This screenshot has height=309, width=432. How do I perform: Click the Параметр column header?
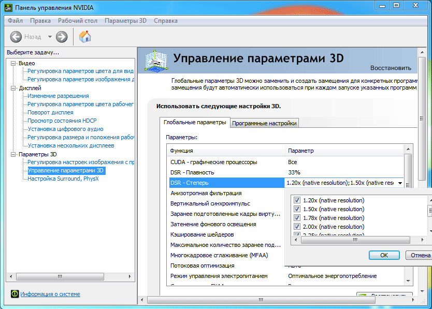coord(344,151)
